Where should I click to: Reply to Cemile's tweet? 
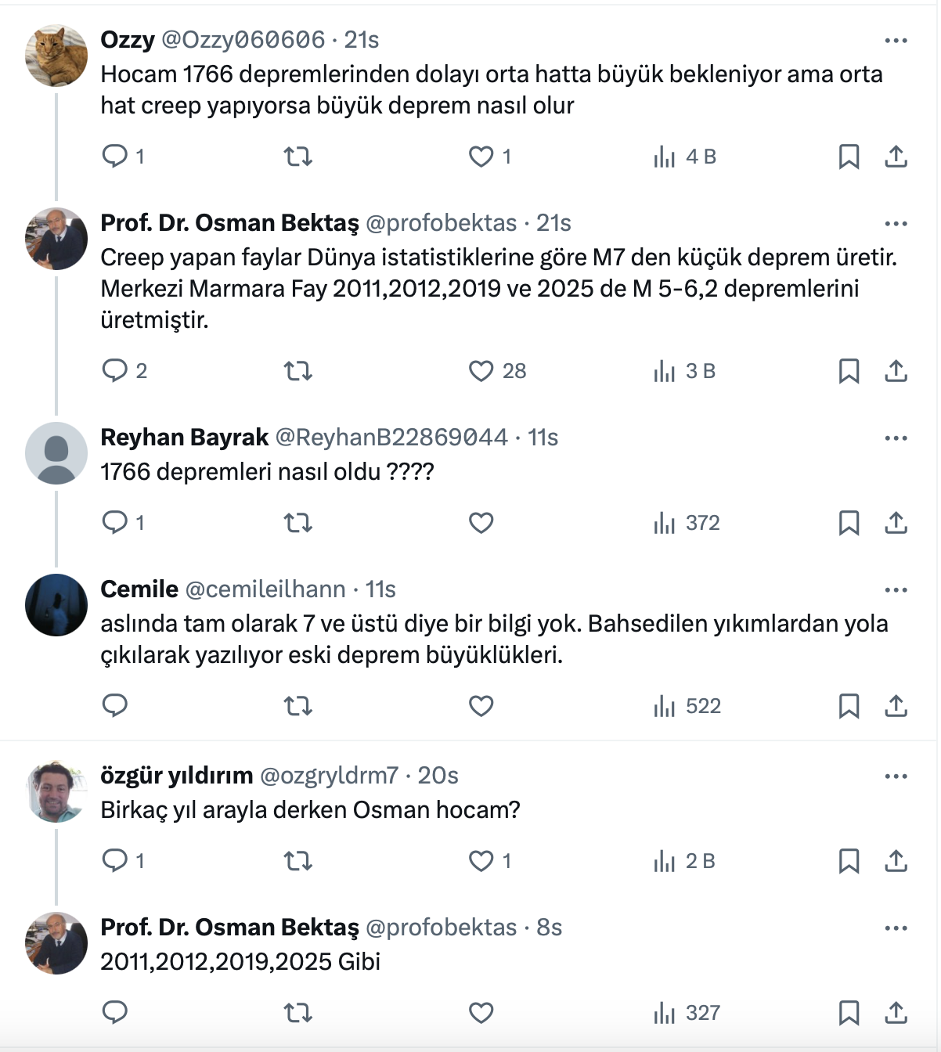tap(115, 706)
